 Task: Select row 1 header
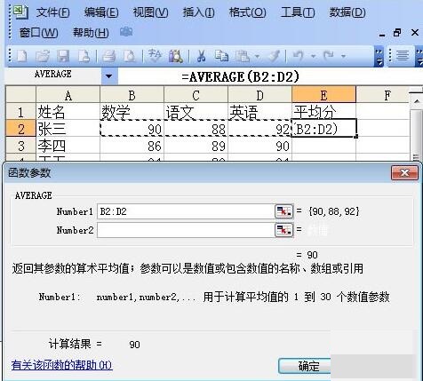(x=20, y=112)
